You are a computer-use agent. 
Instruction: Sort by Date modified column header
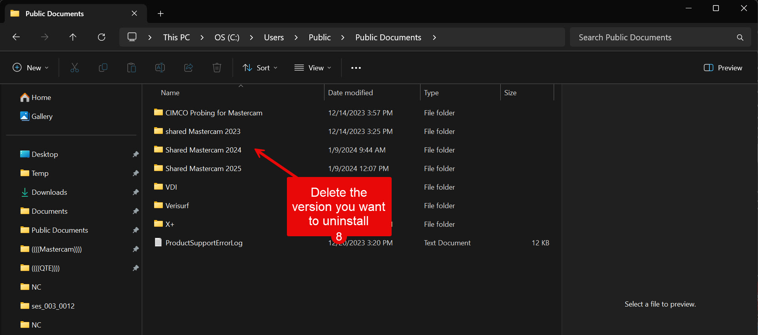[x=351, y=93]
